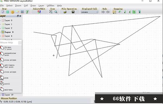
Task: Select the box draw tool
Action: tap(8, 12)
